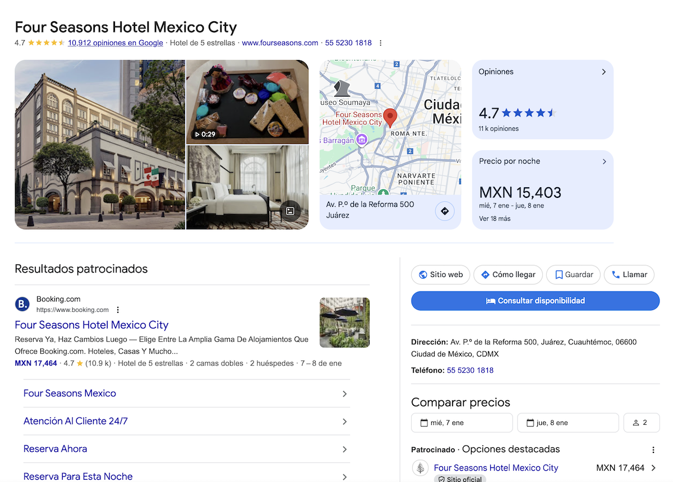The image size is (673, 482).
Task: Click the https://www.booking.com URL text
Action: 72,310
